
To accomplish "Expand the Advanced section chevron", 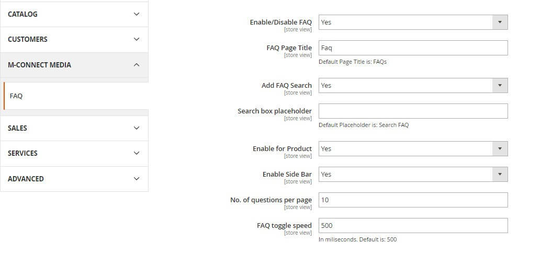I will [137, 179].
